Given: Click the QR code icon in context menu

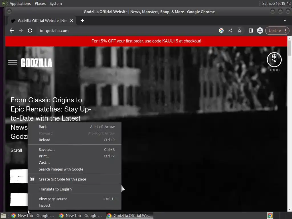Looking at the screenshot, I should click(x=33, y=179).
